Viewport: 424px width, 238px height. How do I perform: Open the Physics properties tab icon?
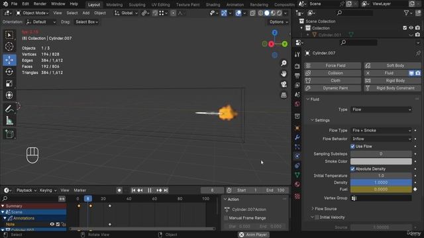[297, 156]
